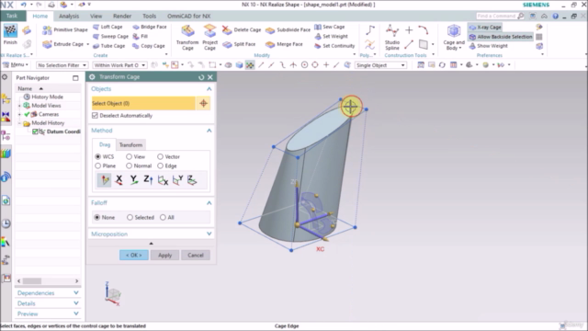Switch to the Transform method tab
588x331 pixels.
coord(130,145)
